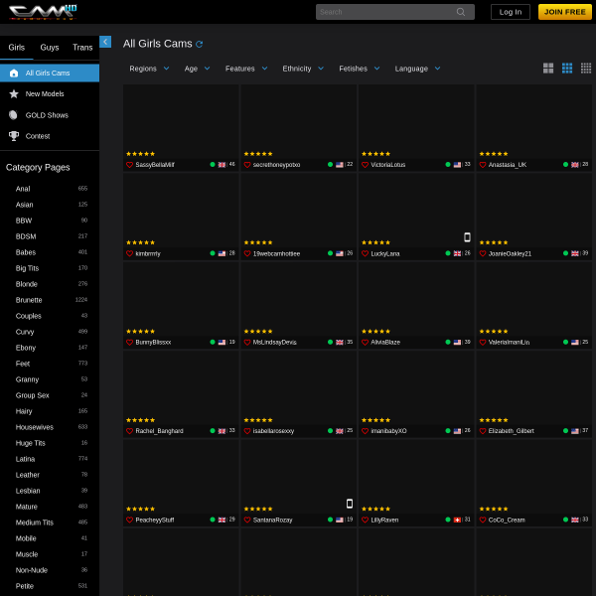Open the Fetishes filter dropdown

[360, 69]
